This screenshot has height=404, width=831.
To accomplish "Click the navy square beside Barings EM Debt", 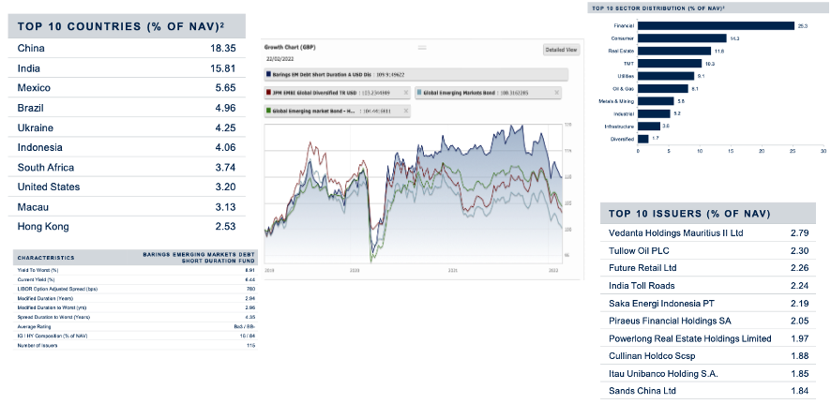I will [269, 75].
